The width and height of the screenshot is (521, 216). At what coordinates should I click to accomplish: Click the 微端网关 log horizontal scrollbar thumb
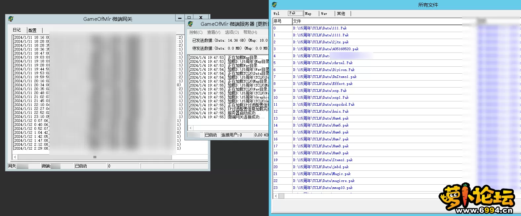[x=95, y=157]
